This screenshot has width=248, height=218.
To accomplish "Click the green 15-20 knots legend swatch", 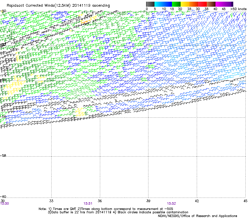I will pyautogui.click(x=176, y=4).
